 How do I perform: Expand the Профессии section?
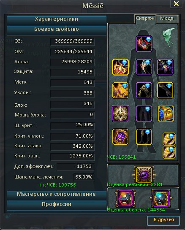coord(57,205)
